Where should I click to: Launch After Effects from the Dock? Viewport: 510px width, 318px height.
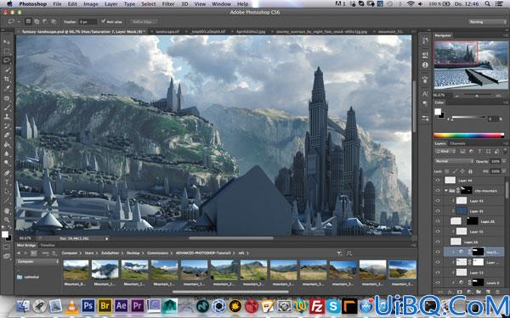(121, 305)
